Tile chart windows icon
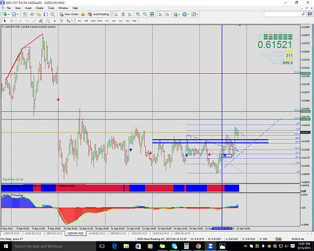The image size is (314, 251). coord(152,14)
